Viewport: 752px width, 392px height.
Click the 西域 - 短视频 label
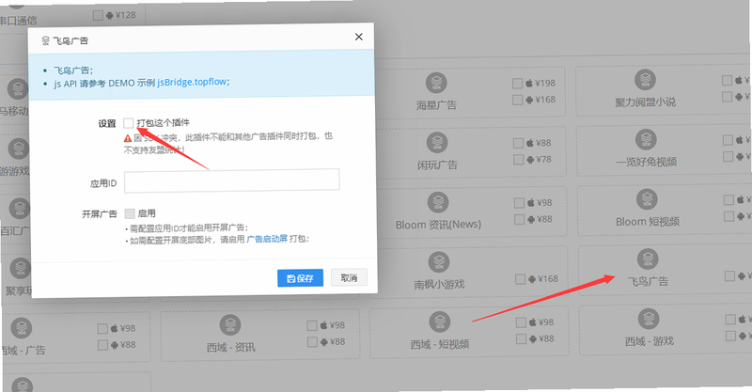[440, 344]
